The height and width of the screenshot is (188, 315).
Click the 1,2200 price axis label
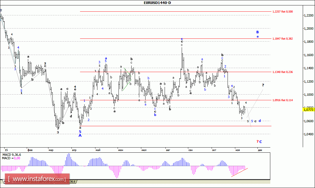pos(308,15)
